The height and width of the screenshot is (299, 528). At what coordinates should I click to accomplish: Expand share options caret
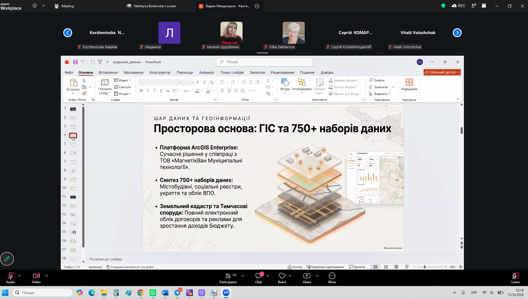(317, 276)
